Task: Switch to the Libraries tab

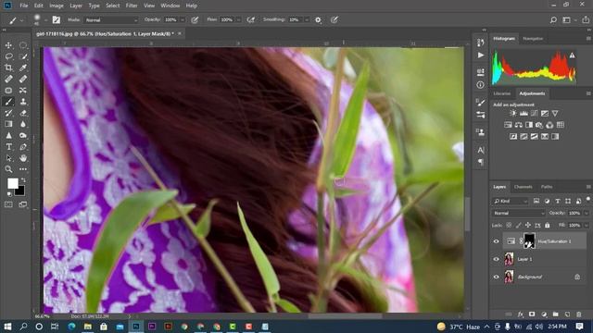Action: 502,93
